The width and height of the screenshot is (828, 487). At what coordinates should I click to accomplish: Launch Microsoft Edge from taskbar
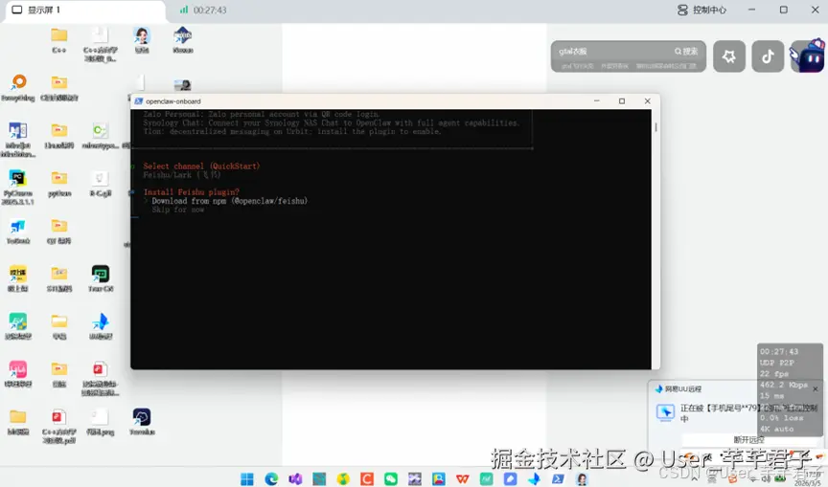tap(271, 478)
